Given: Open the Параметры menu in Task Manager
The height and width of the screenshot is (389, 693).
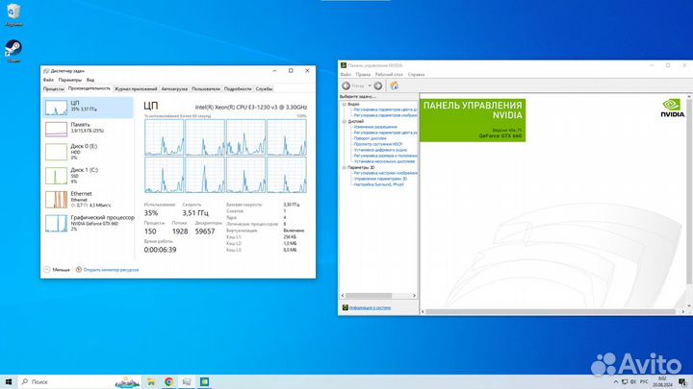Looking at the screenshot, I should (x=69, y=80).
